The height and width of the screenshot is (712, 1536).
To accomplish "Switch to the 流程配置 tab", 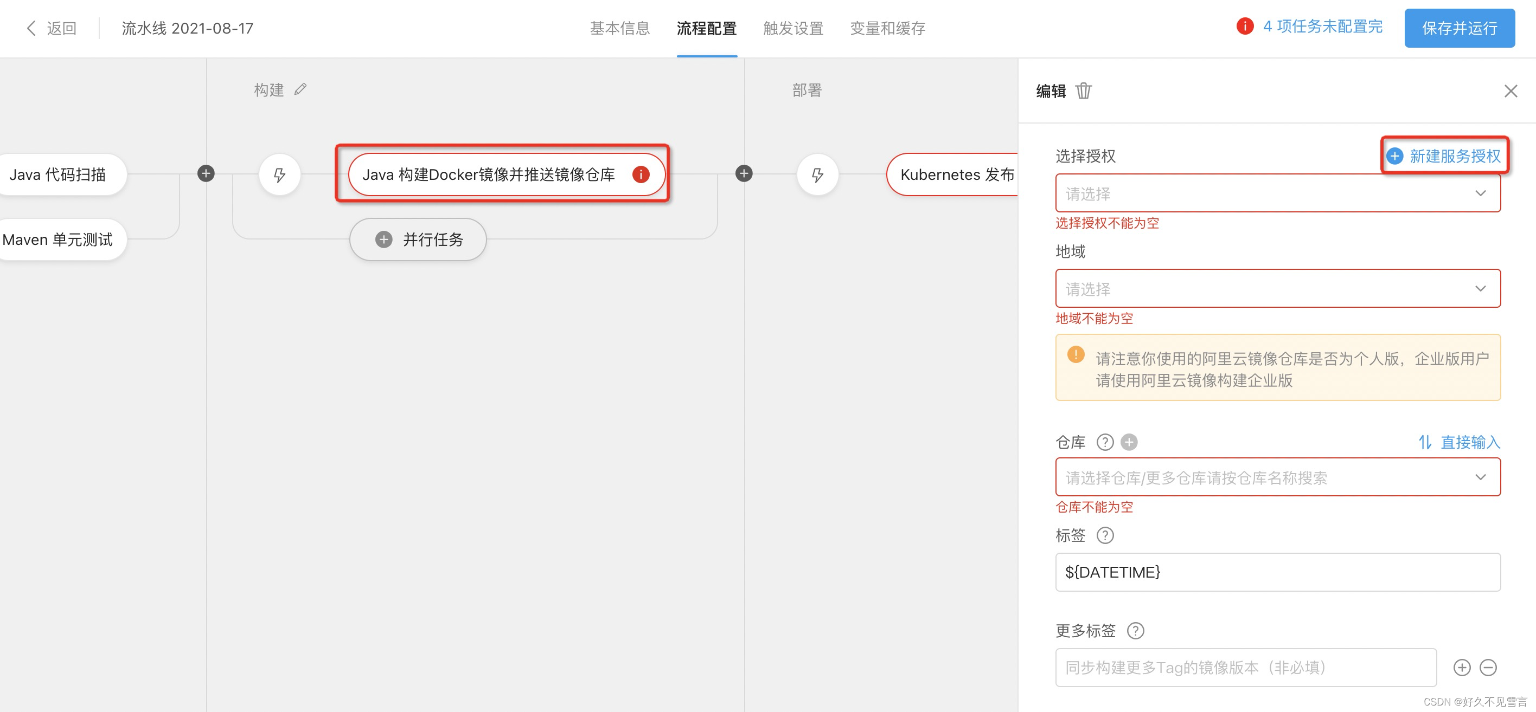I will tap(707, 28).
